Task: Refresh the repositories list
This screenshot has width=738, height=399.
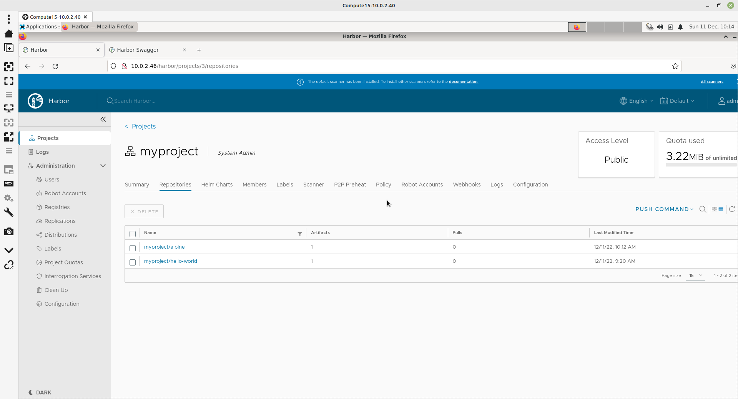Action: pyautogui.click(x=732, y=209)
